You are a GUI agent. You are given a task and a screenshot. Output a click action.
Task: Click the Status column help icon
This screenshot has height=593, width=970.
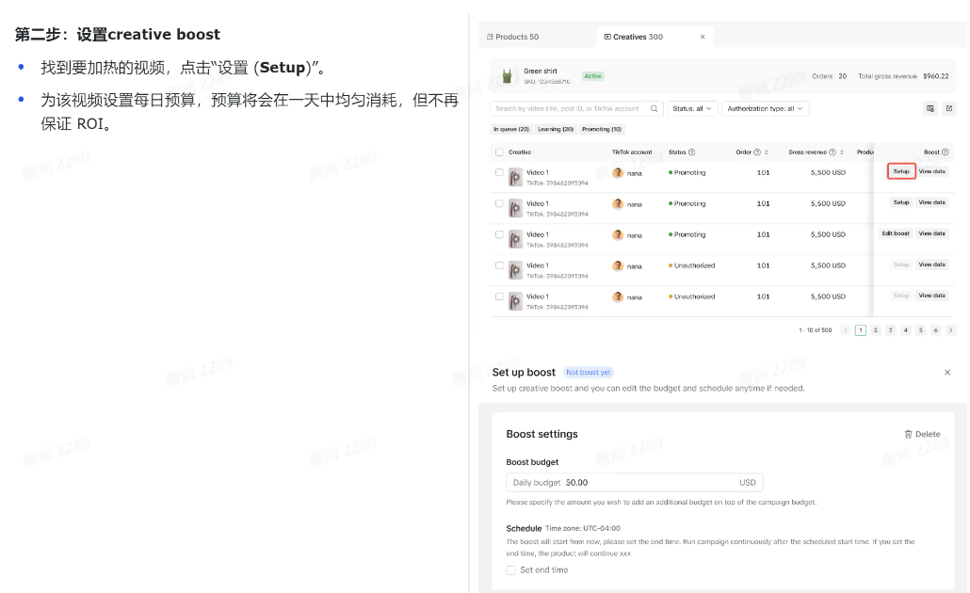[691, 152]
